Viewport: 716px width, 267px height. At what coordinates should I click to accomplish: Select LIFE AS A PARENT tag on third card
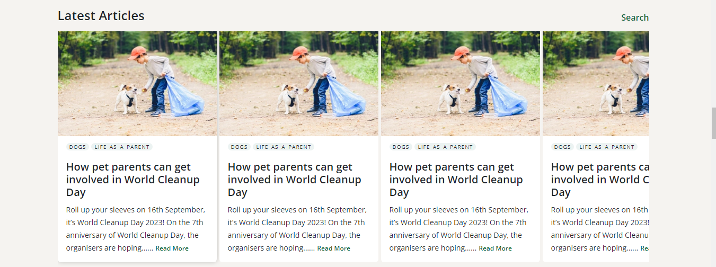(x=445, y=147)
